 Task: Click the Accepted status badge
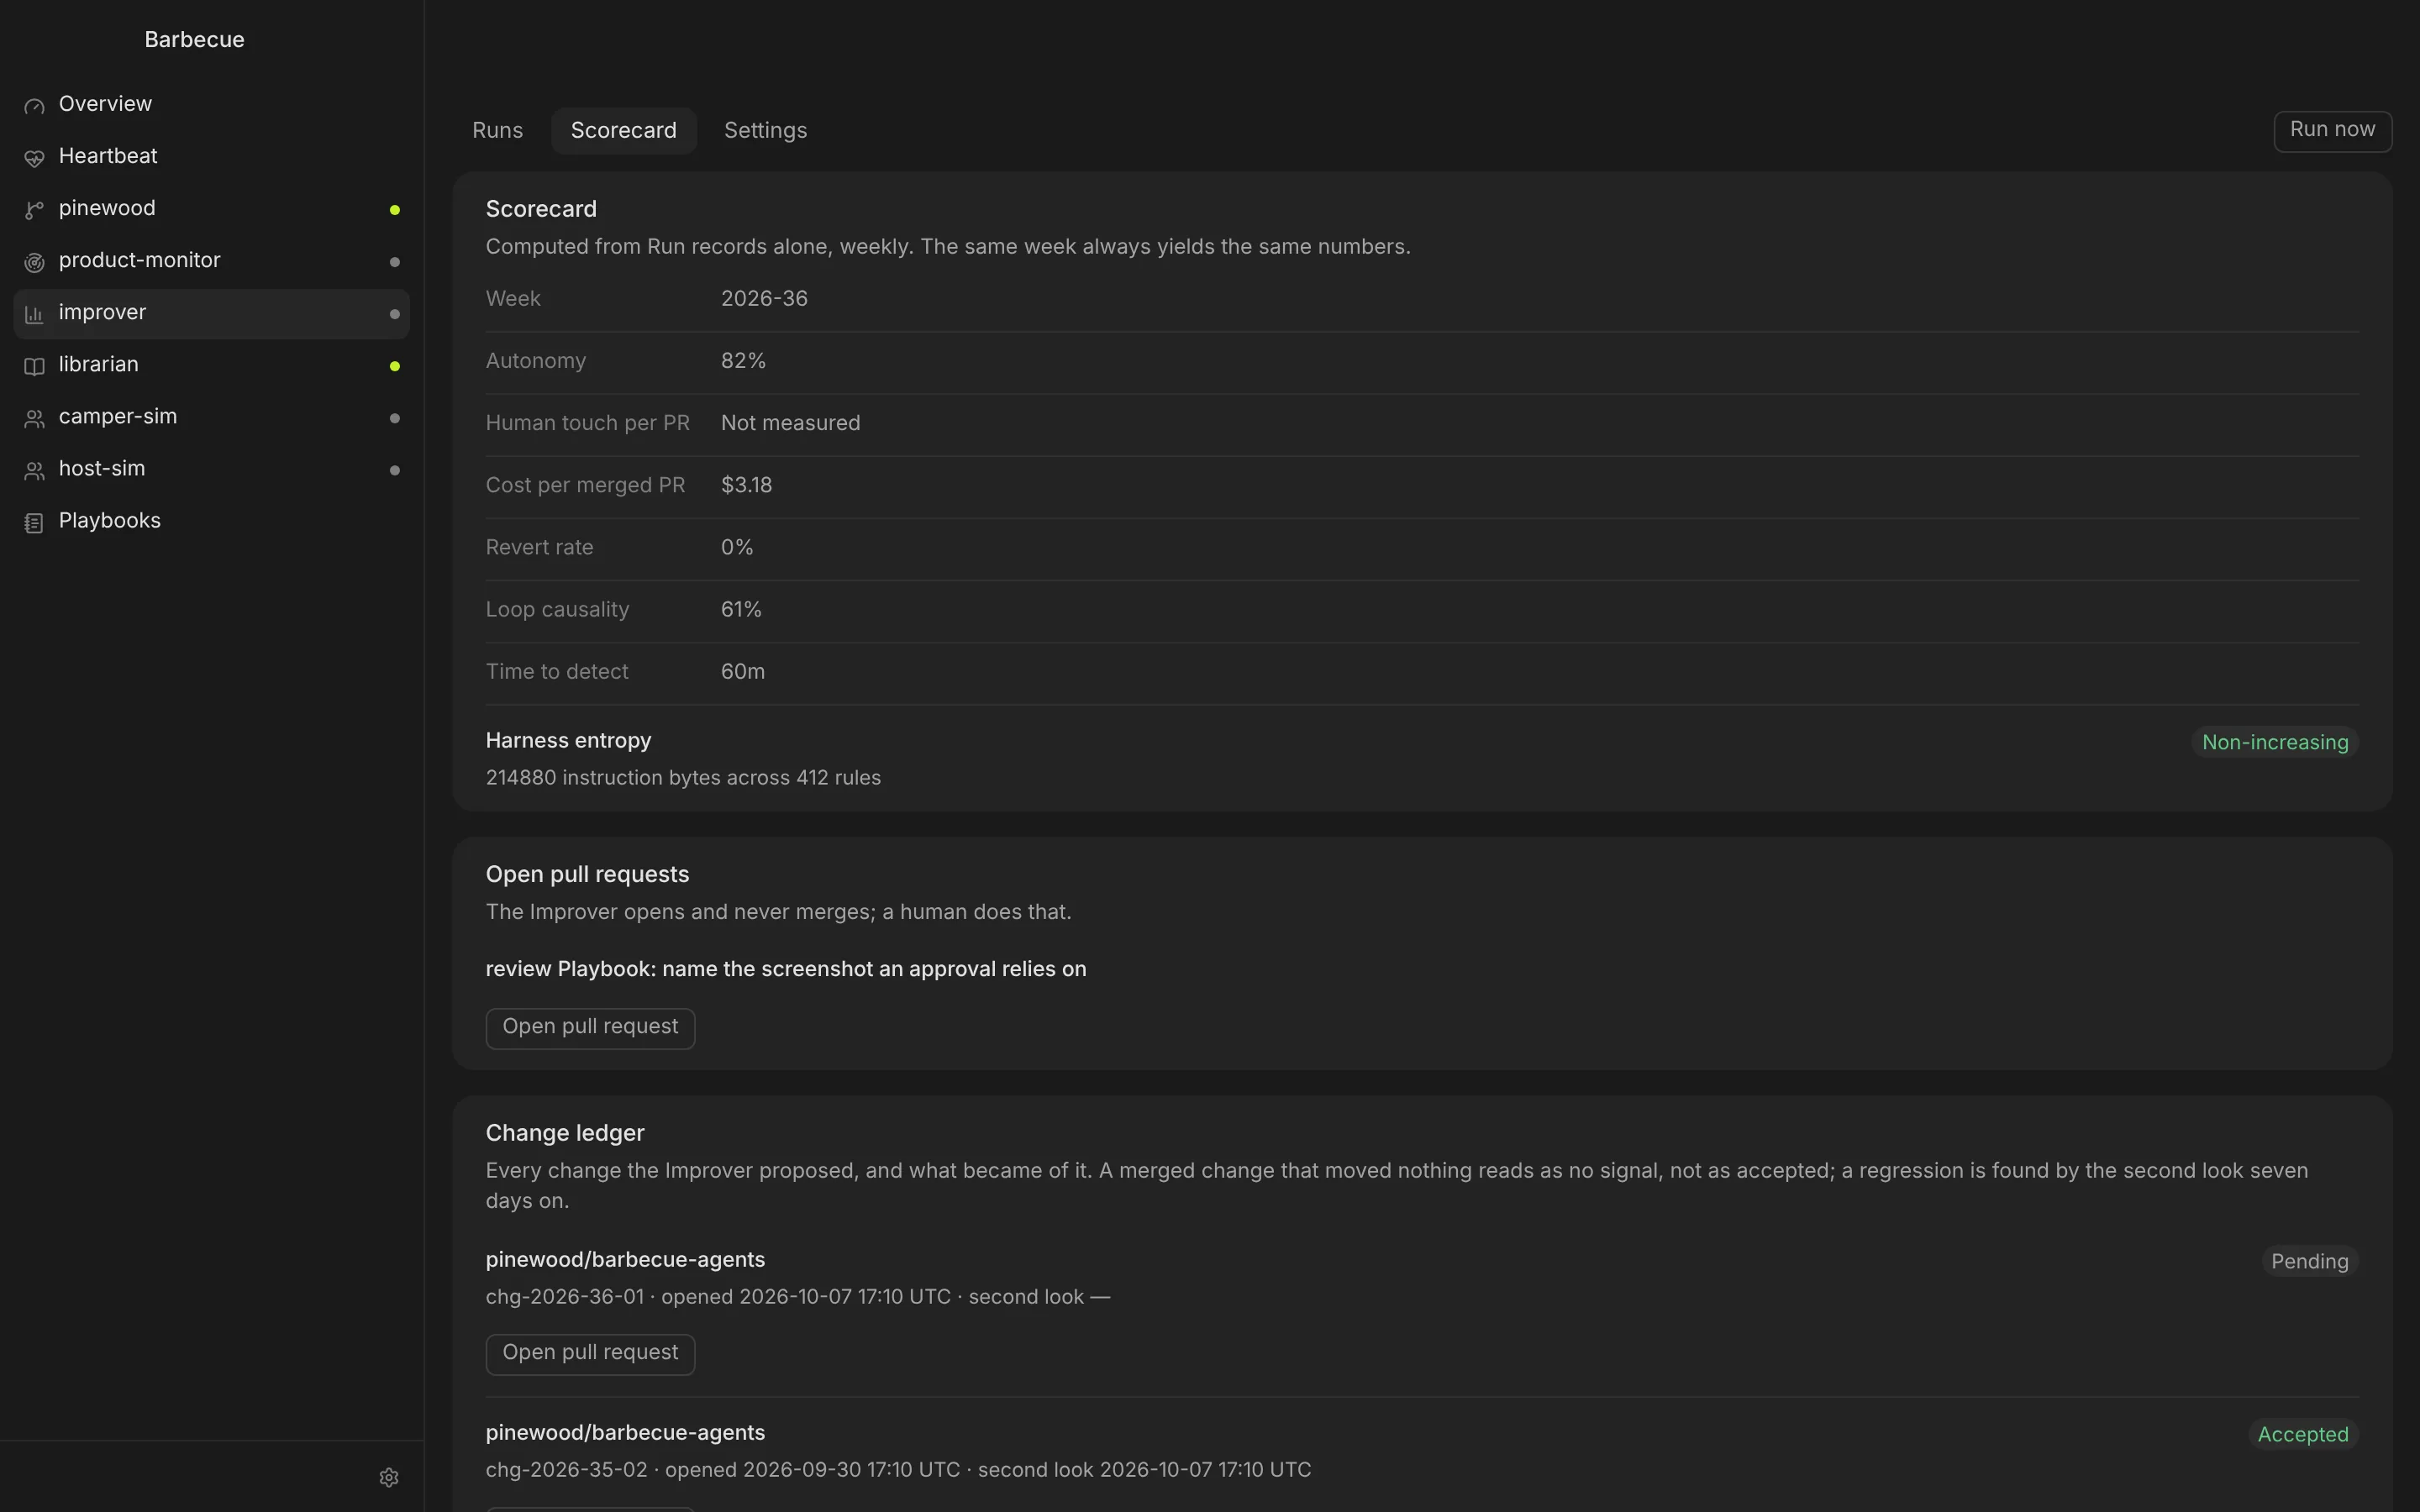coord(2303,1434)
